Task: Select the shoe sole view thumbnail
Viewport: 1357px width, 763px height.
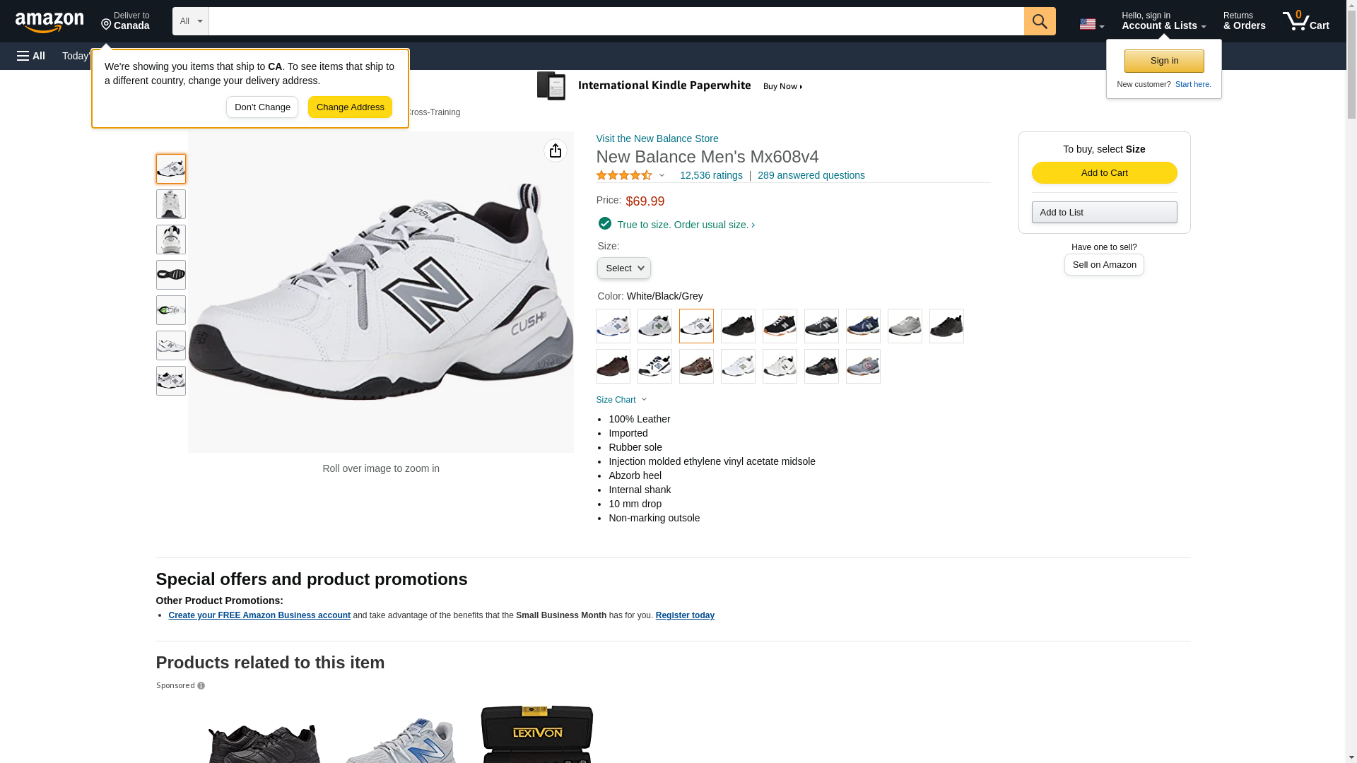Action: (x=171, y=275)
